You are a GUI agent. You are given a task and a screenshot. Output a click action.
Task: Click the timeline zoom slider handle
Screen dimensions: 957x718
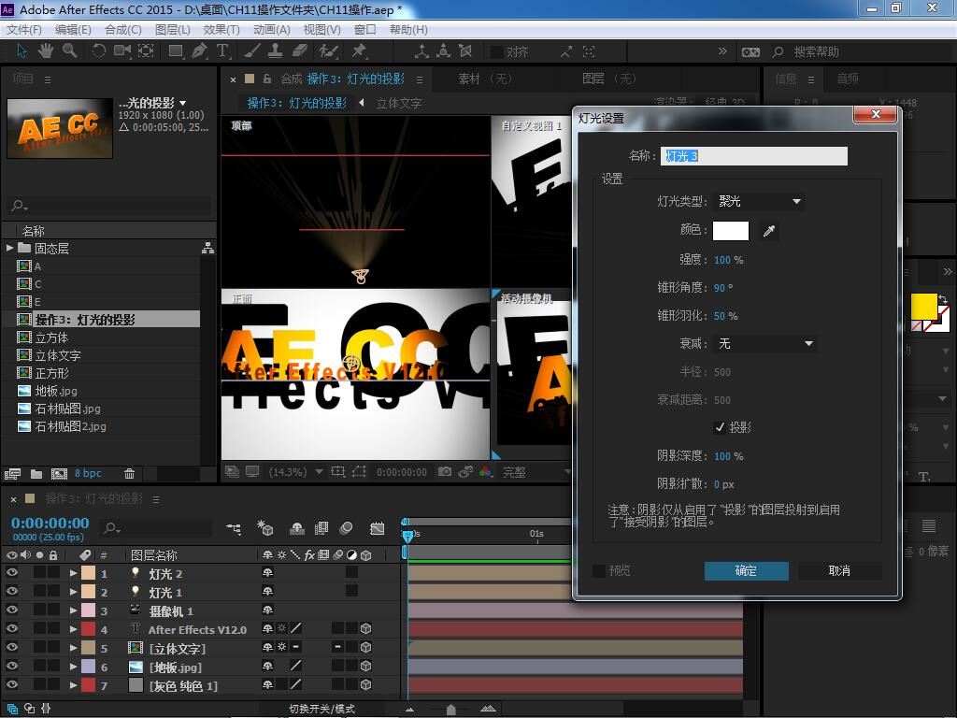click(451, 709)
